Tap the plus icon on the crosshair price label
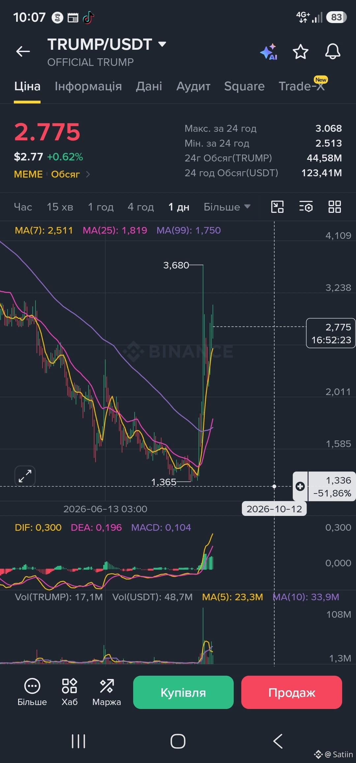Image resolution: width=356 pixels, height=763 pixels. click(300, 486)
